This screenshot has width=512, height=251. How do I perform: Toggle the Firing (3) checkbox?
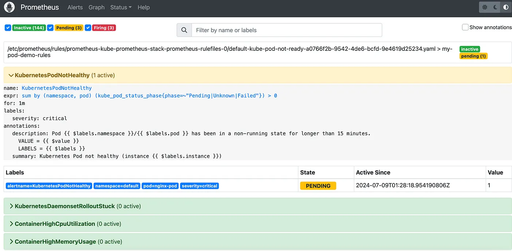88,28
